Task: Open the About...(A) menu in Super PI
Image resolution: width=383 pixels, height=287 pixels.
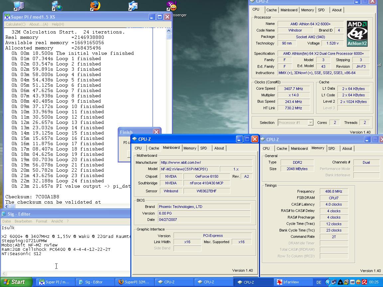Action: 39,24
